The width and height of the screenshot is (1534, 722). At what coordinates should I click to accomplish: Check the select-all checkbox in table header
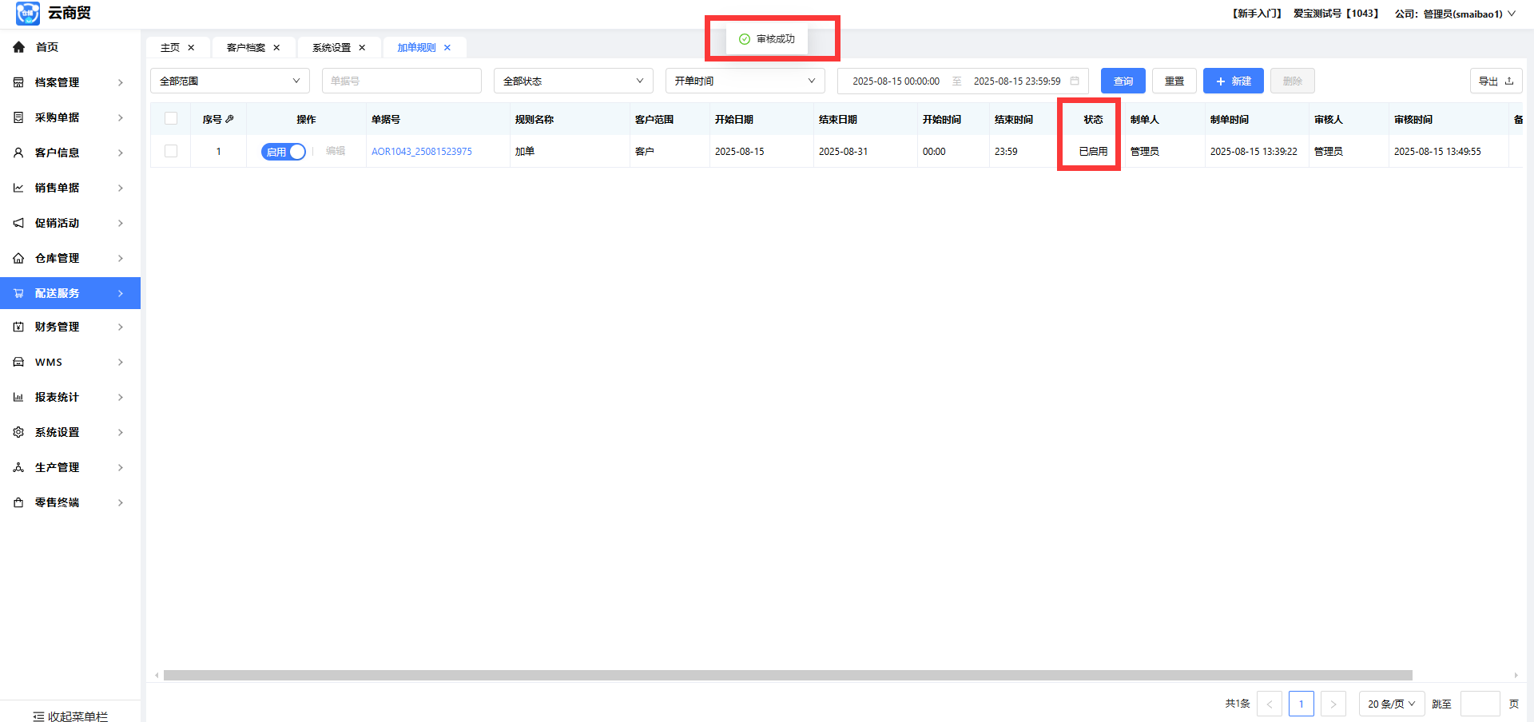171,119
